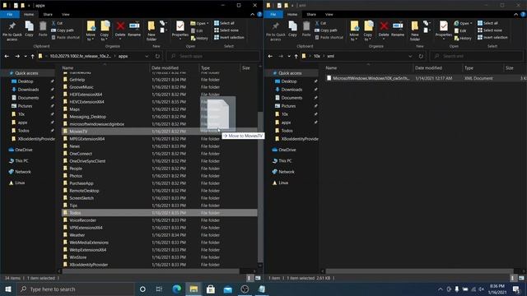Open the Move to dropdown in left window

pyautogui.click(x=91, y=37)
